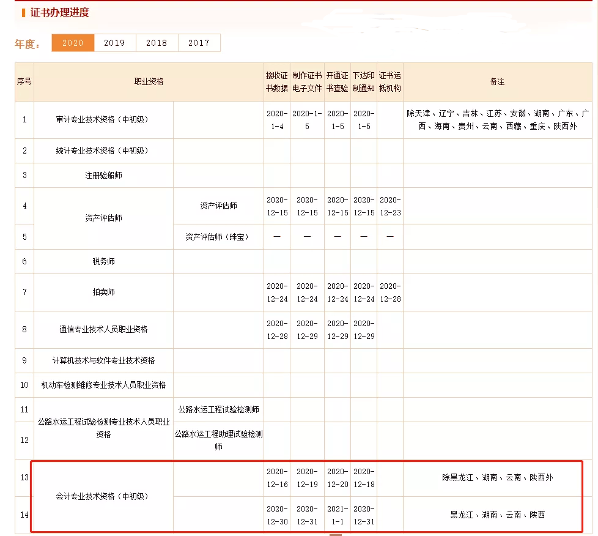Click the 序号 column header
This screenshot has width=598, height=536.
24,82
